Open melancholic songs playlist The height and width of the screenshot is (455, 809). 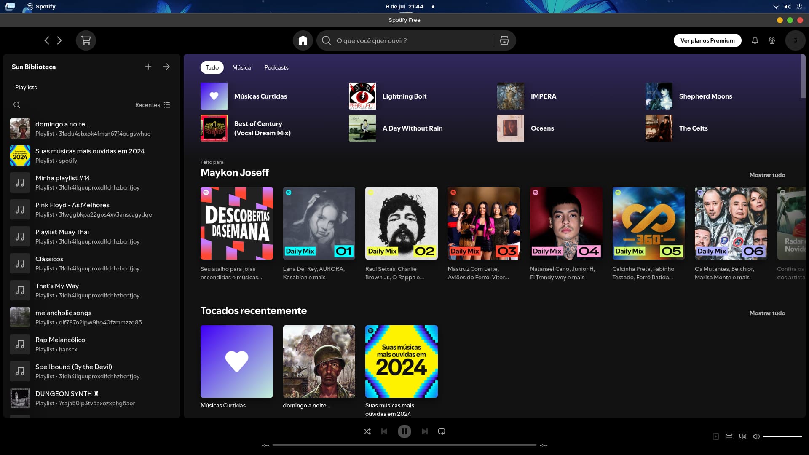92,317
